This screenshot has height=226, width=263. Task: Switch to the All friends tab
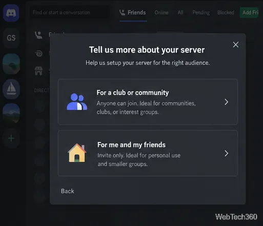coord(180,12)
